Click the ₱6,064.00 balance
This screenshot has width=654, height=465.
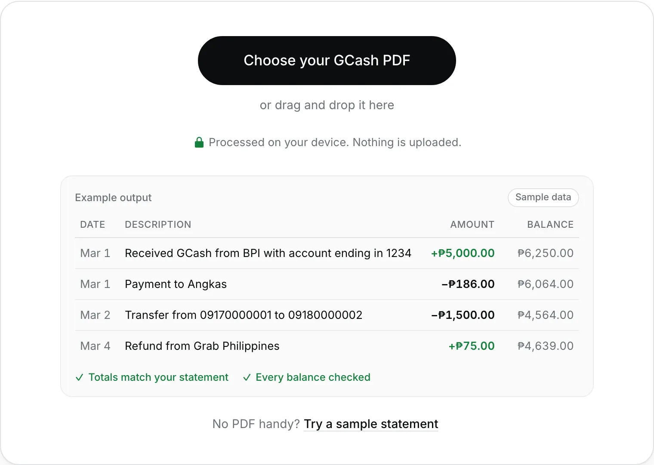[546, 284]
